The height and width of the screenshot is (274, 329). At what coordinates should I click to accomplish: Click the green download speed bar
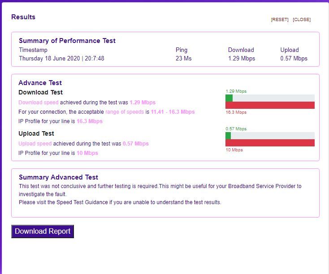click(x=229, y=98)
